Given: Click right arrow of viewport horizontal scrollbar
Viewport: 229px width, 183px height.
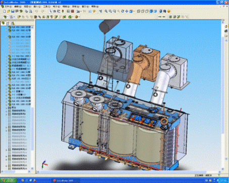Looking at the screenshot, I should [x=220, y=172].
